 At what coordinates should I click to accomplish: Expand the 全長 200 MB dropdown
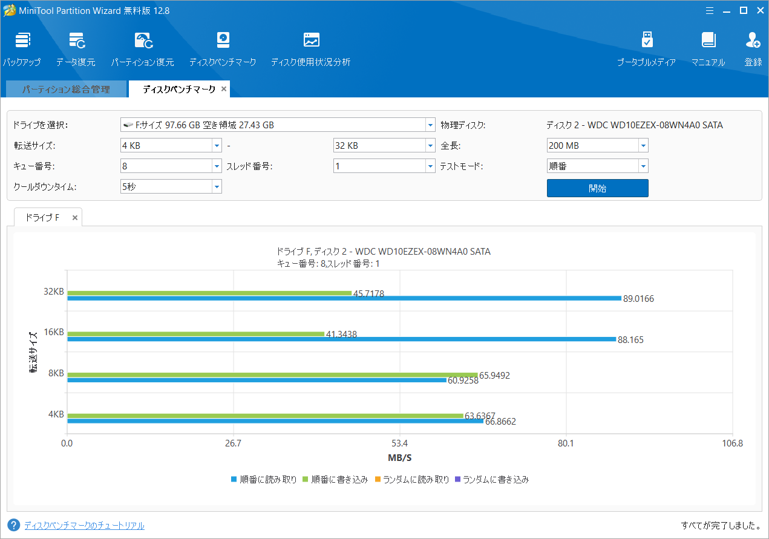coord(643,146)
